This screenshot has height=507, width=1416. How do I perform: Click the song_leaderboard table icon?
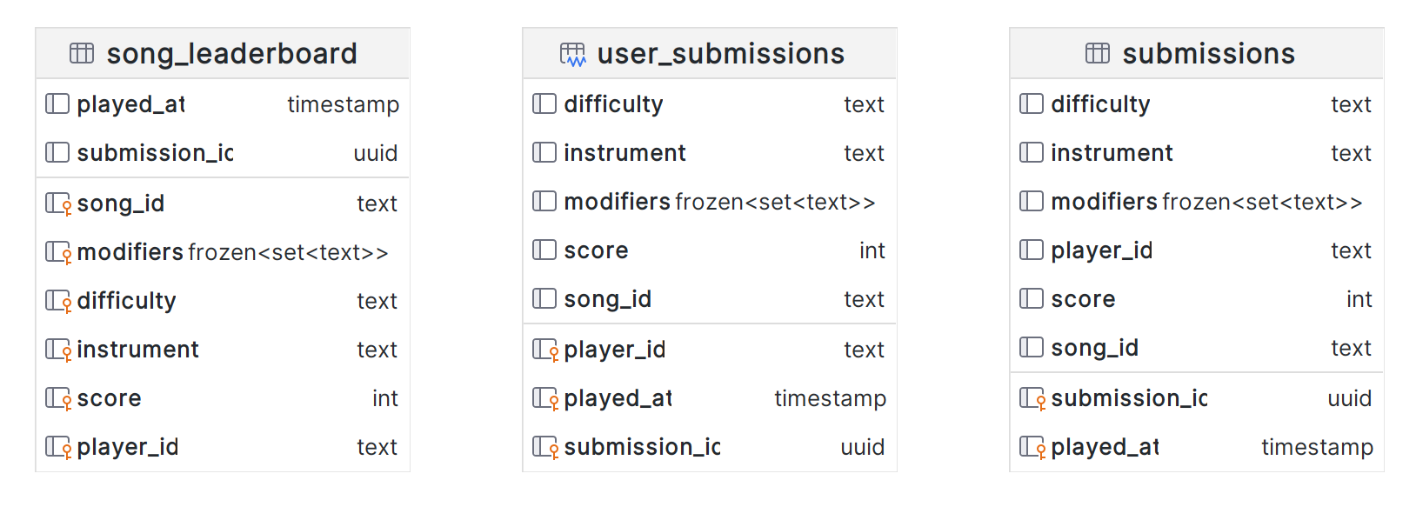pyautogui.click(x=82, y=54)
